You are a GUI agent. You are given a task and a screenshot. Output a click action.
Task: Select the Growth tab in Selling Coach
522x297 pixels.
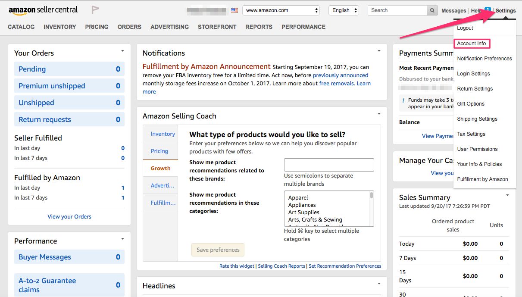point(160,168)
